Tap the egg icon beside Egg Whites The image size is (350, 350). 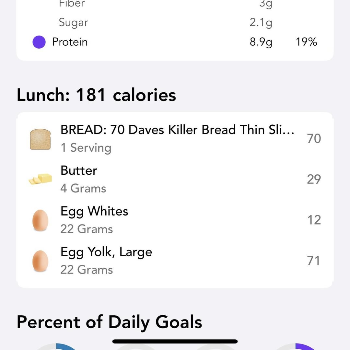[40, 220]
